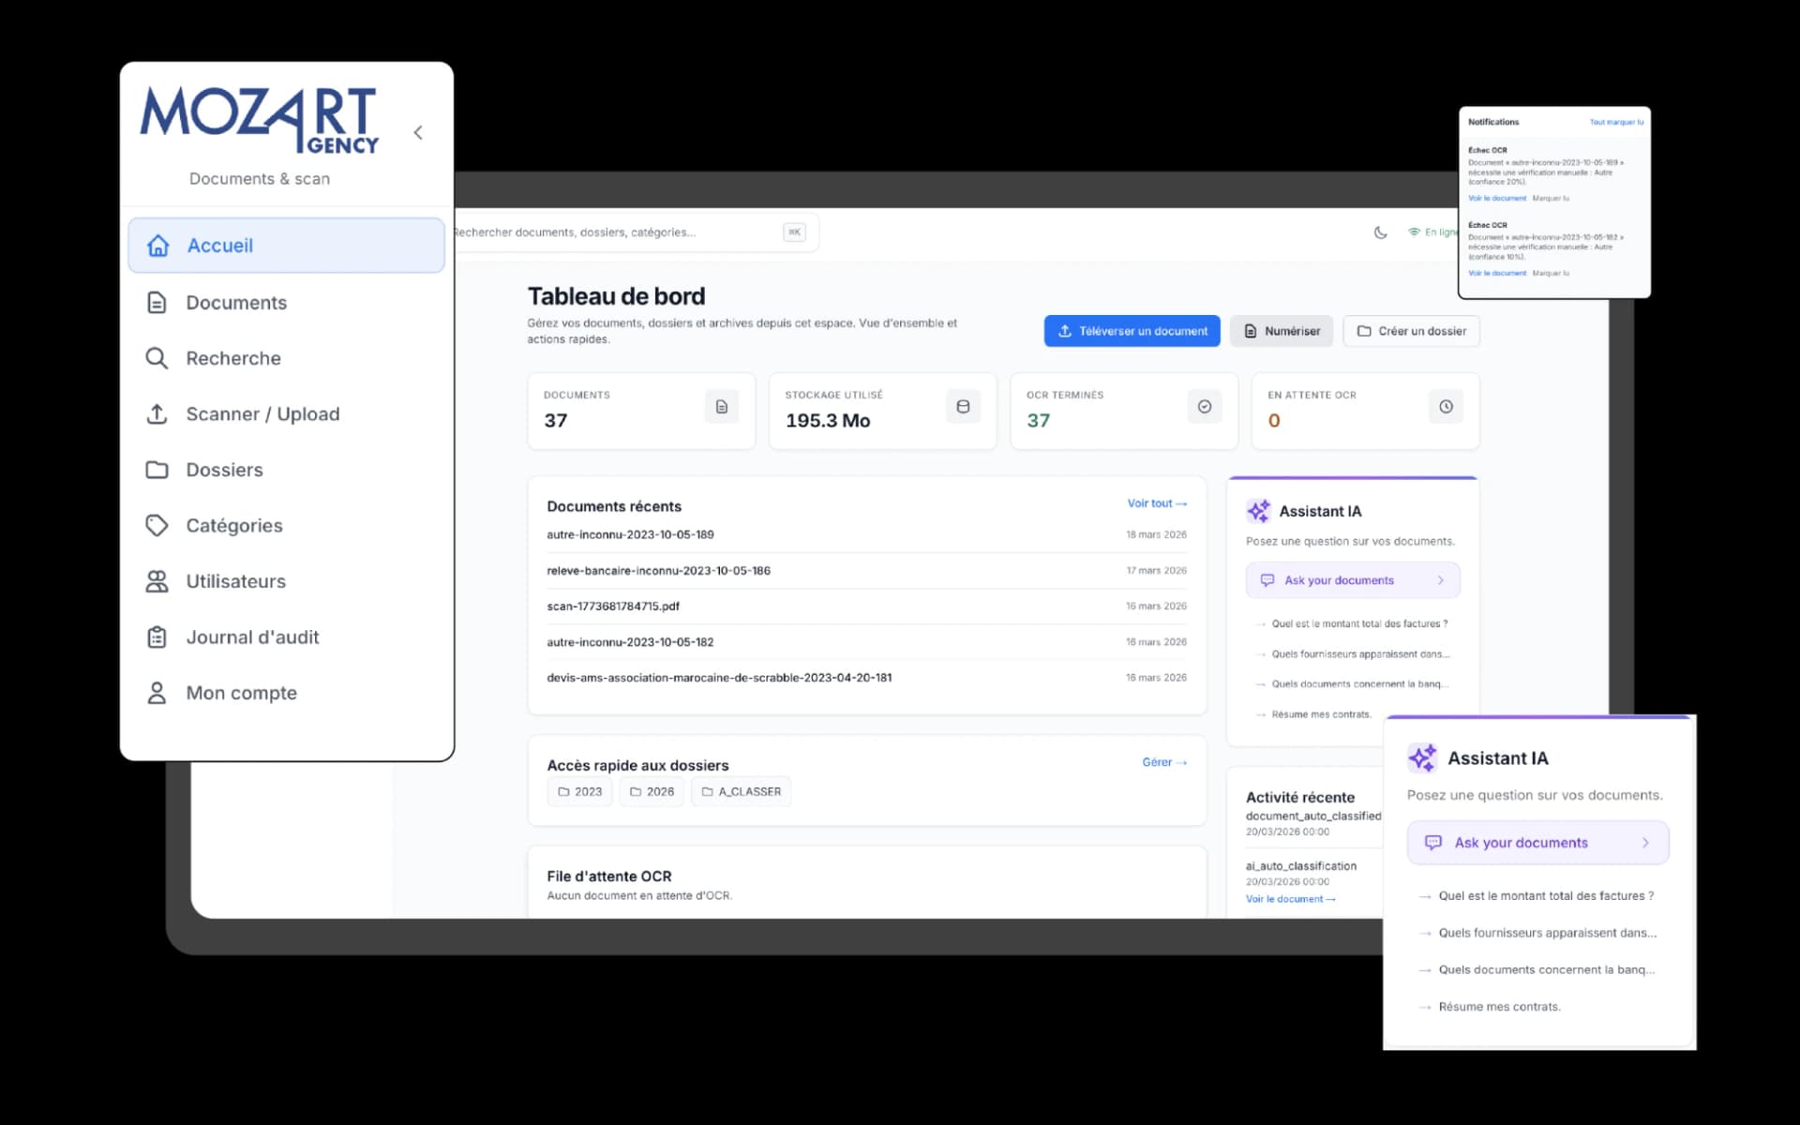Click Ask your documents in enlarged Assistant IA card

pos(1537,843)
